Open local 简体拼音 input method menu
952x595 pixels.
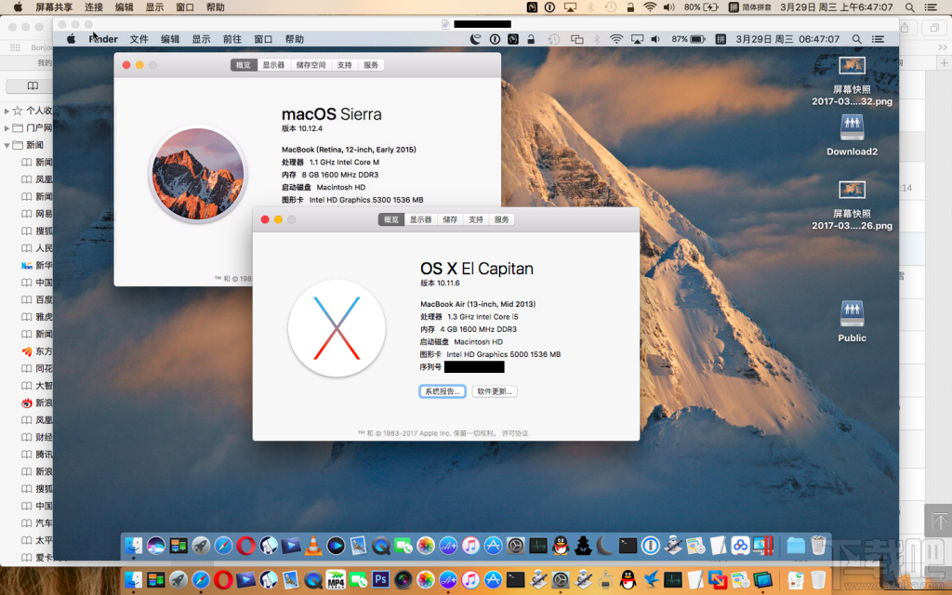point(750,7)
